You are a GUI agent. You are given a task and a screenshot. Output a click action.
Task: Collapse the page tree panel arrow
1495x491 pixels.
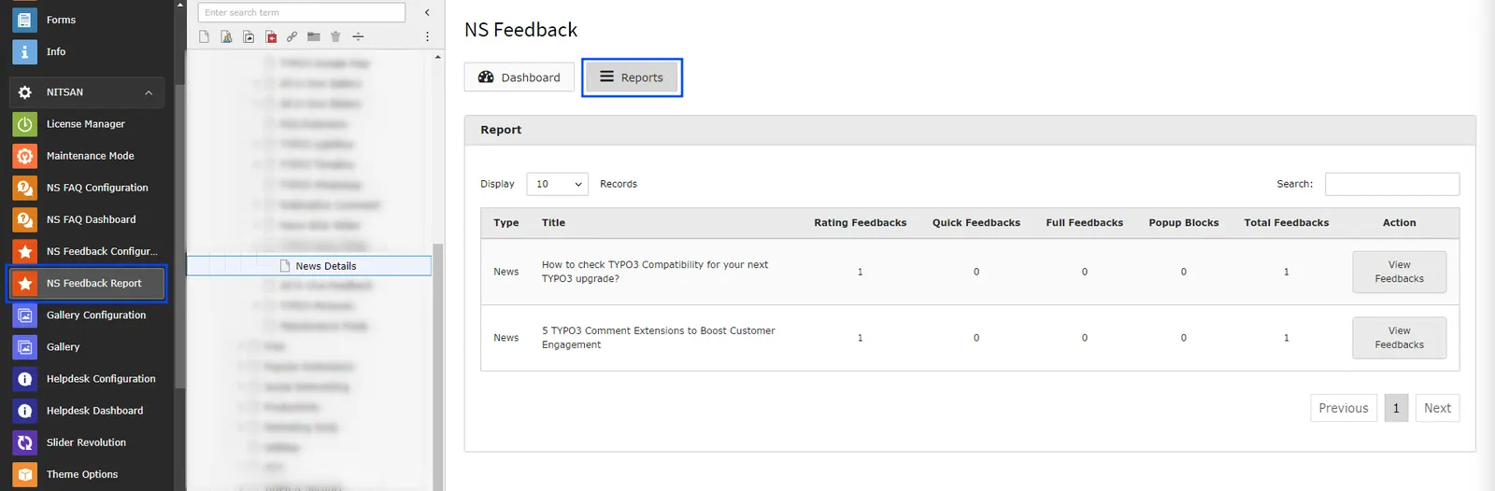point(427,12)
